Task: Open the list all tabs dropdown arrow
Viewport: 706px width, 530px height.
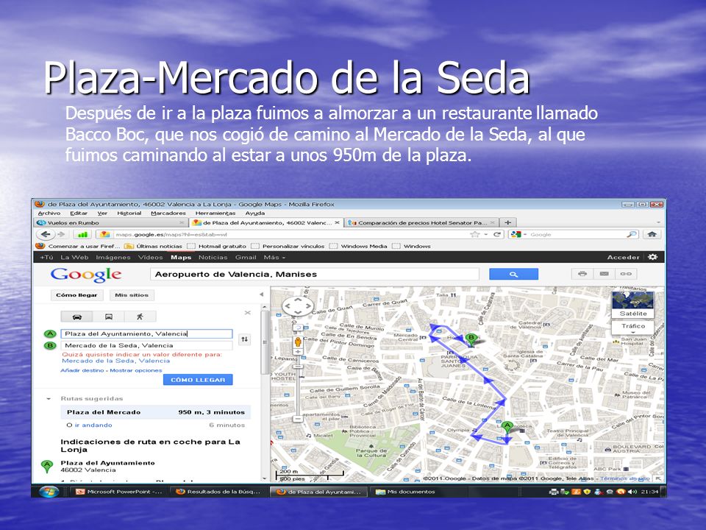Action: pyautogui.click(x=657, y=222)
